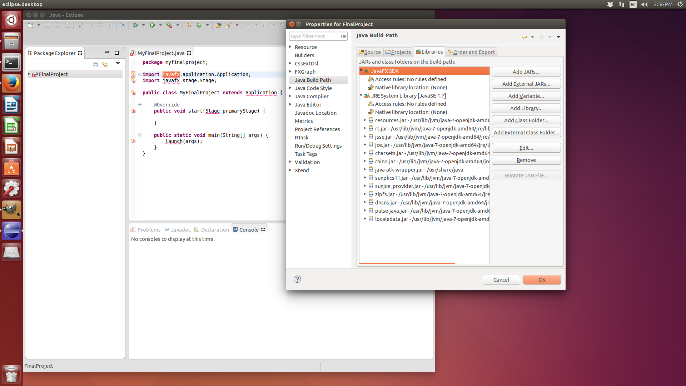686x386 pixels.
Task: Expand the Resource category in properties tree
Action: (x=290, y=47)
